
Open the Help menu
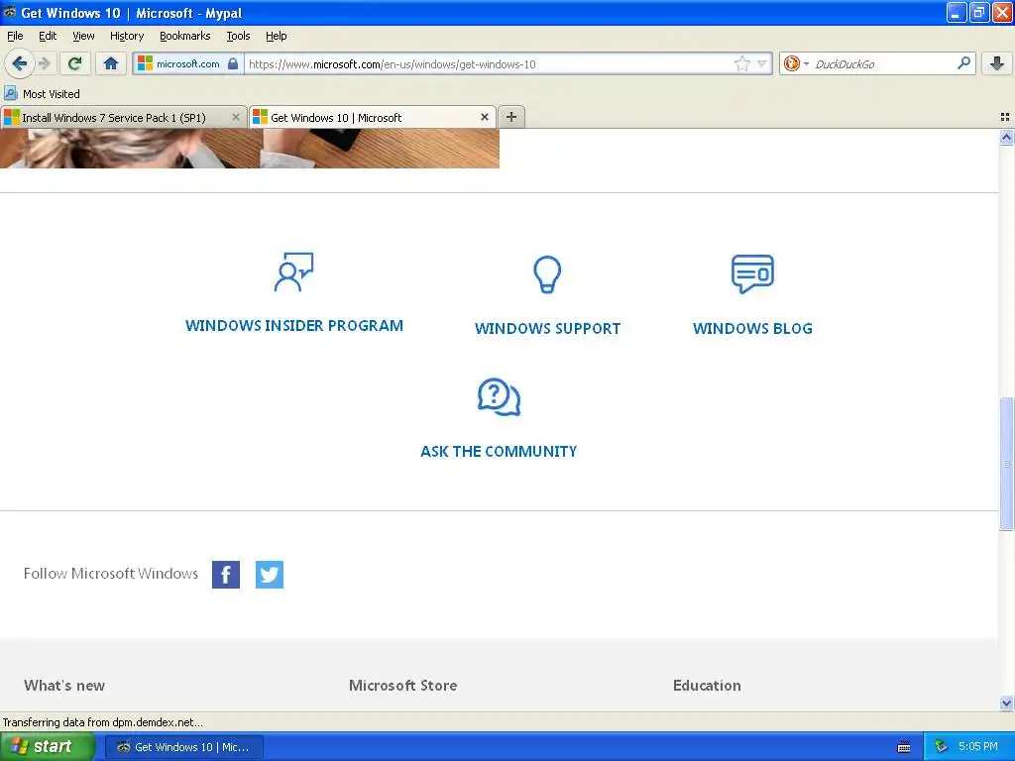(x=276, y=36)
